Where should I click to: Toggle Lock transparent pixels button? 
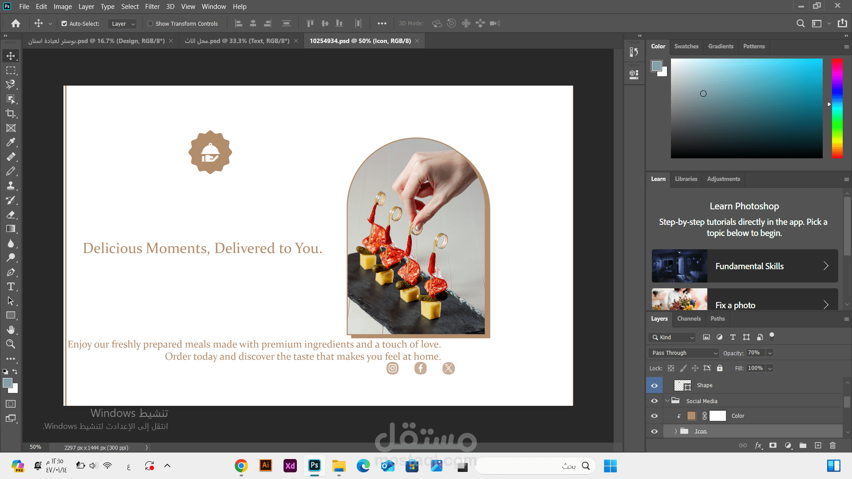(671, 368)
